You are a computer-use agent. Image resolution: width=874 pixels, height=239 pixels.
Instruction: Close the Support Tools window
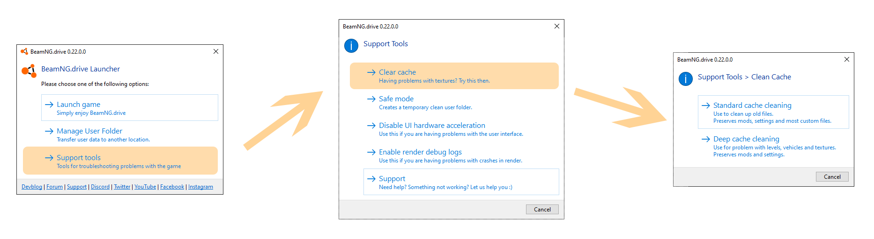[x=557, y=26]
